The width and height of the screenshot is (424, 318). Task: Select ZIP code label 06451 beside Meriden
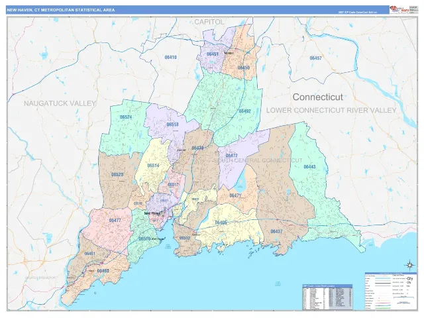click(x=213, y=54)
